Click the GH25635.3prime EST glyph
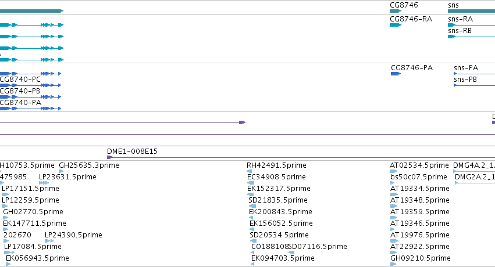495x267 pixels. tap(61, 171)
